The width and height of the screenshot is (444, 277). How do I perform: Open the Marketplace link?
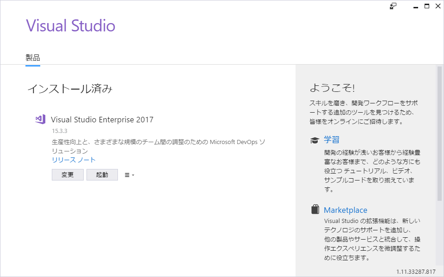(x=345, y=210)
